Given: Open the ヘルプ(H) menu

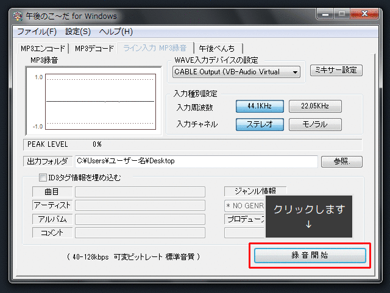Looking at the screenshot, I should click(x=115, y=32).
